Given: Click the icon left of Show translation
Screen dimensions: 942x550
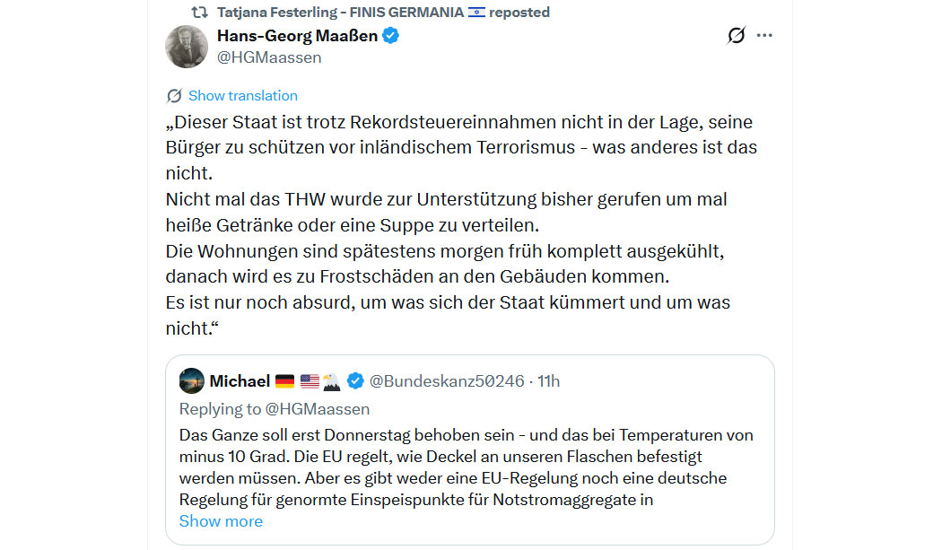Looking at the screenshot, I should (174, 96).
